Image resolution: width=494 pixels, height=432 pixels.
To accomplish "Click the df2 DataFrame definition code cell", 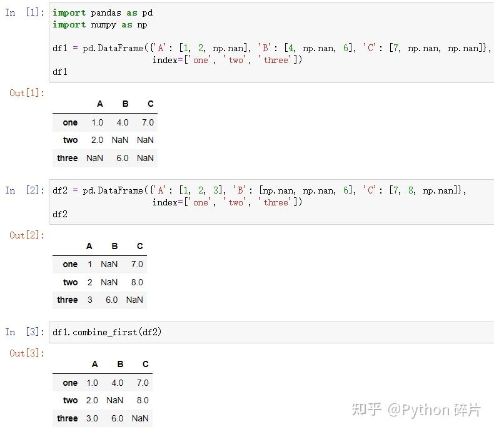I will point(270,202).
